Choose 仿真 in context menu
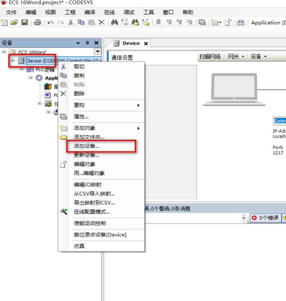Screen dimensions: 286x301 tap(101, 246)
